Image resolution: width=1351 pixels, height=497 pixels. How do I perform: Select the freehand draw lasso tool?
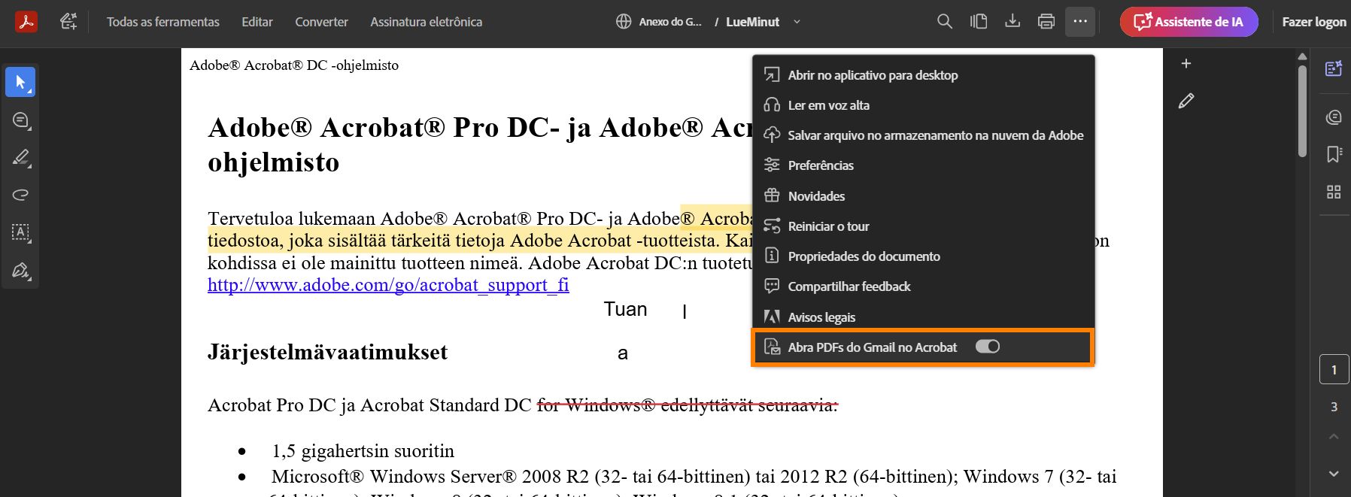[x=20, y=195]
